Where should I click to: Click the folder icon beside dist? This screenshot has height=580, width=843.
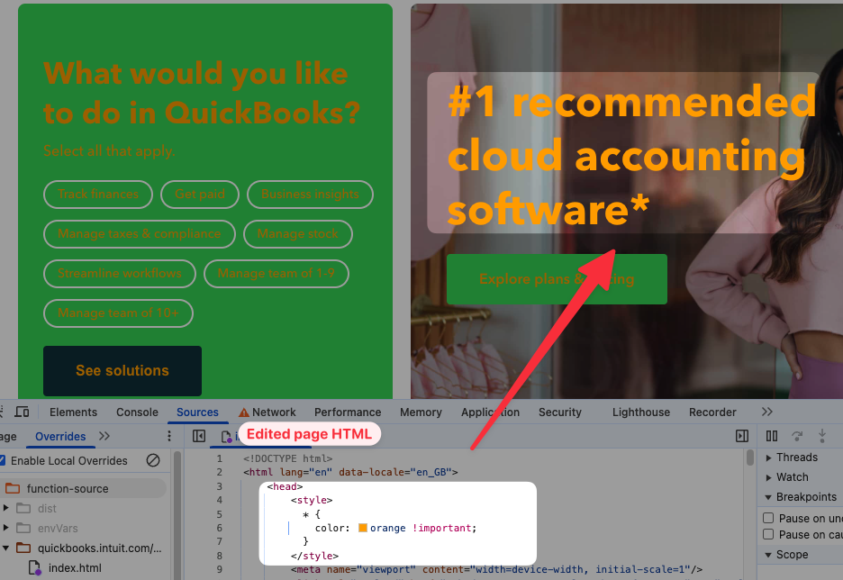pyautogui.click(x=23, y=508)
